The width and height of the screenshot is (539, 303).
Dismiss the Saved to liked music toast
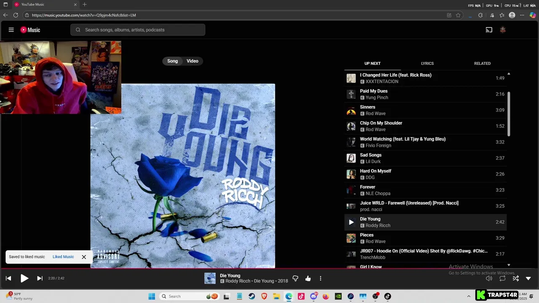84,257
